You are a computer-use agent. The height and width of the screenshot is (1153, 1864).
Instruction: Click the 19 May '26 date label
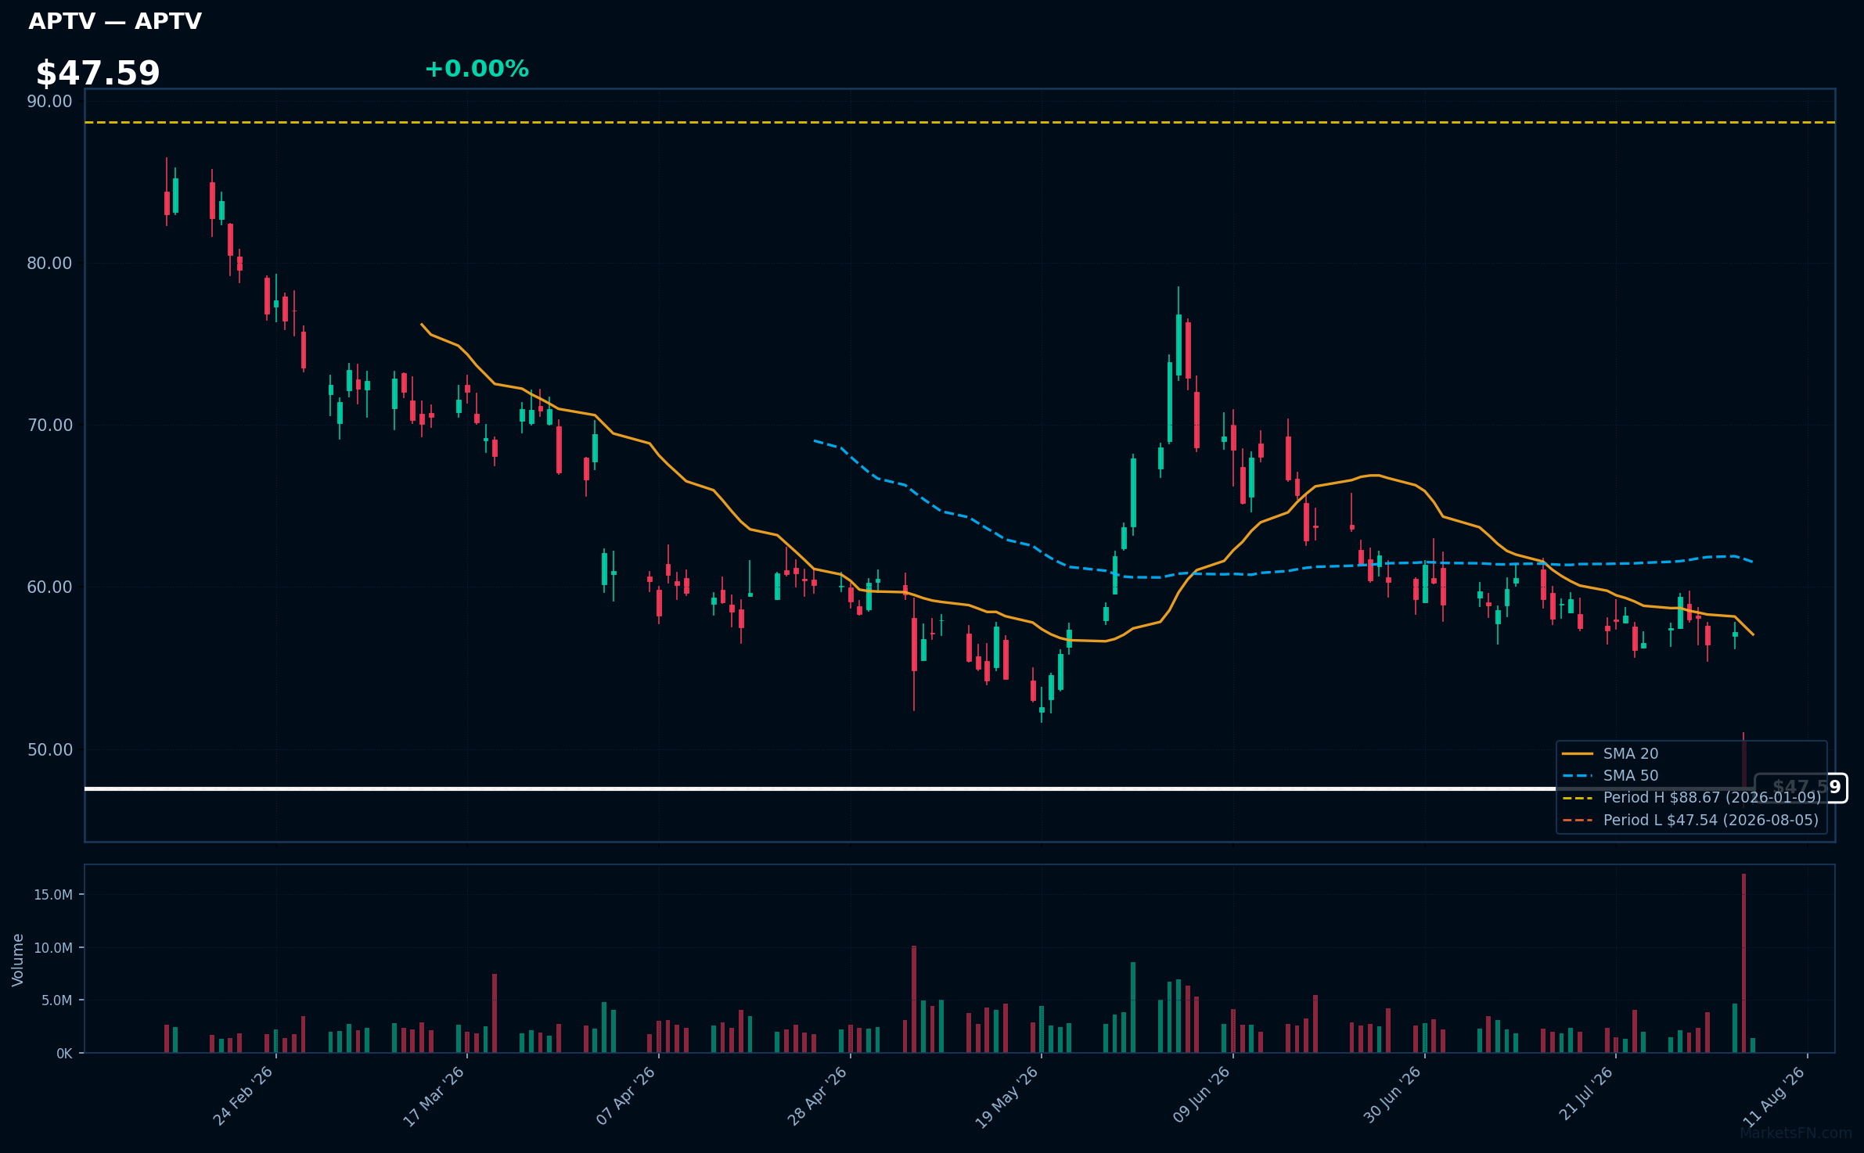tap(1007, 1097)
